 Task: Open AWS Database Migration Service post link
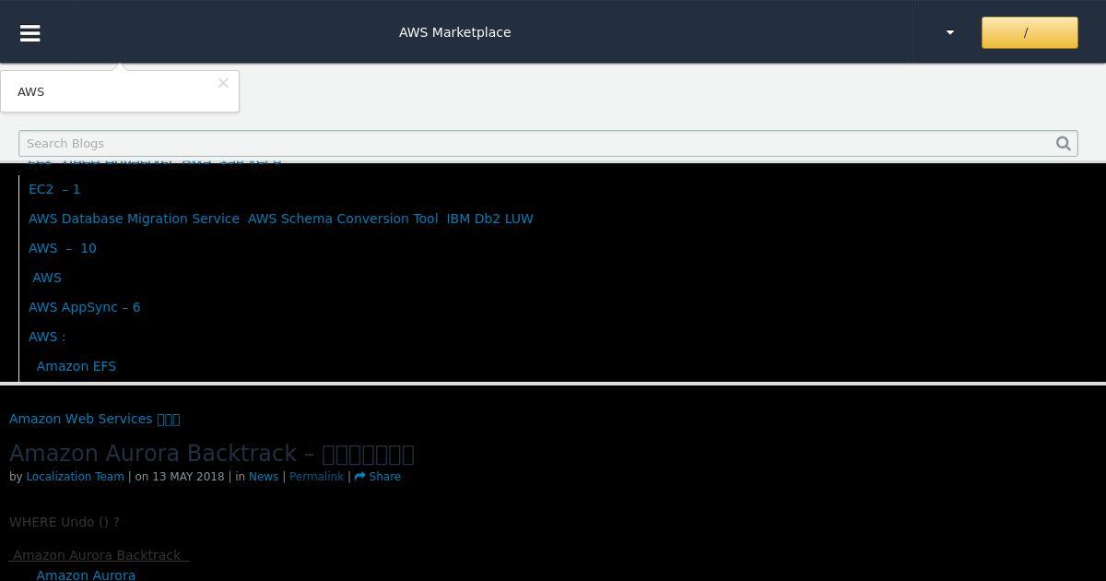click(x=281, y=219)
